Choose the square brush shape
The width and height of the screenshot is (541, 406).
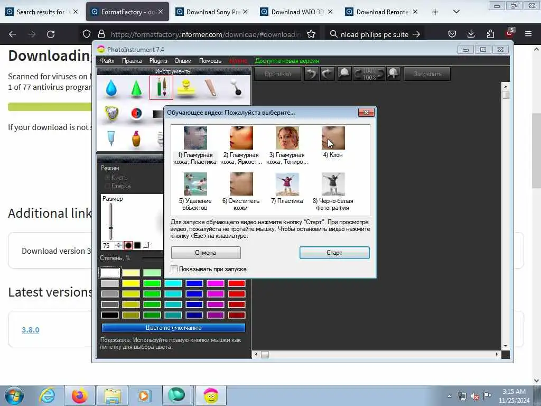pyautogui.click(x=137, y=245)
